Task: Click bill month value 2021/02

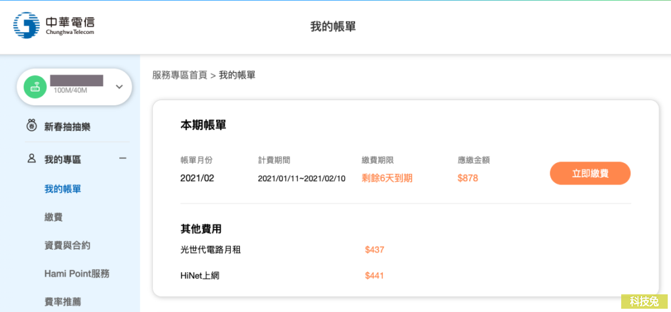Action: (x=197, y=178)
